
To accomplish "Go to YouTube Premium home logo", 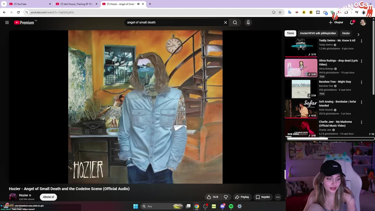I will click(25, 23).
